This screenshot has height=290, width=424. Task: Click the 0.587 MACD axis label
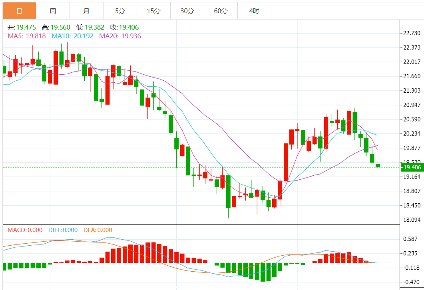410,239
